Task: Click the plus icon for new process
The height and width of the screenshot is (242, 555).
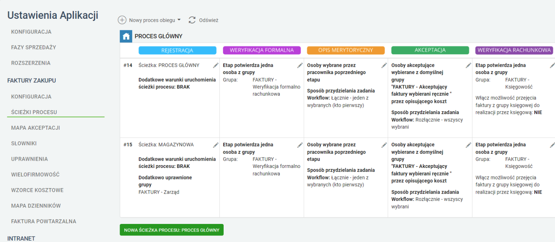Action: (122, 20)
